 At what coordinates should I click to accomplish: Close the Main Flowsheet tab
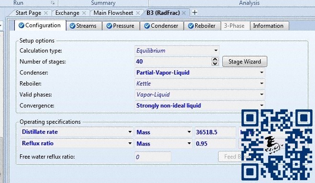138,13
